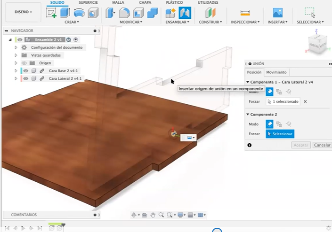
Task: Switch to the UTILIDADES tab
Action: [x=208, y=2]
